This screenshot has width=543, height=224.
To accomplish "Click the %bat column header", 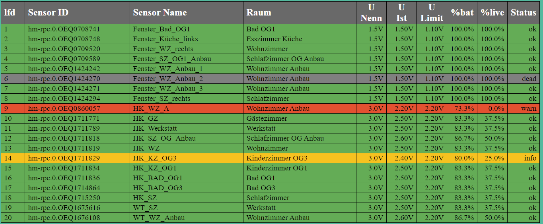I will (462, 13).
